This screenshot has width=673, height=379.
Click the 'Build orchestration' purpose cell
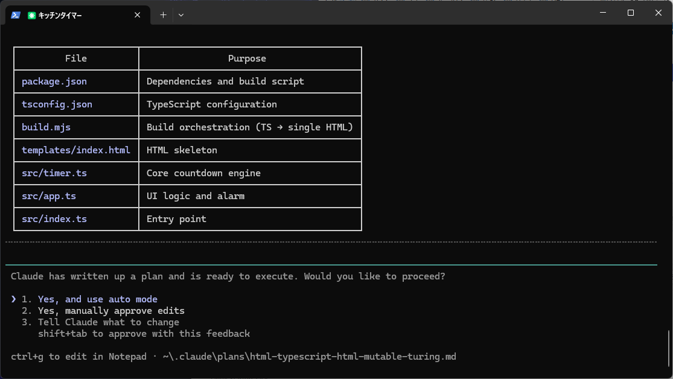click(250, 127)
